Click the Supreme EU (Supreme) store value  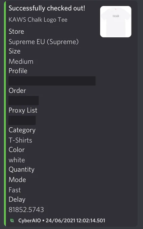[44, 42]
